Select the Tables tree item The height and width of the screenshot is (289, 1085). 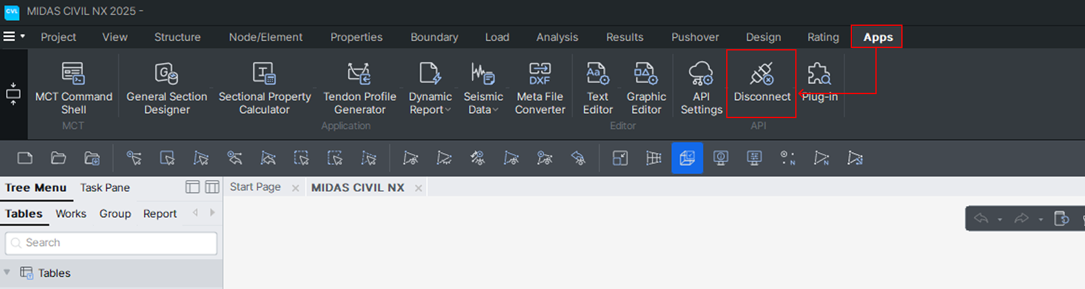(54, 273)
